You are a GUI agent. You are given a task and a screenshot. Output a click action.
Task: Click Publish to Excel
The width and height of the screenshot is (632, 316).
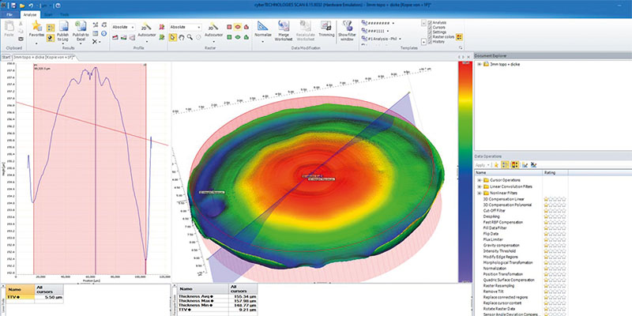click(81, 31)
